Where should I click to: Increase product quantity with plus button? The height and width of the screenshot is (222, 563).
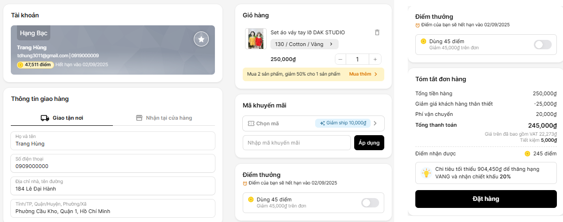[x=375, y=59]
